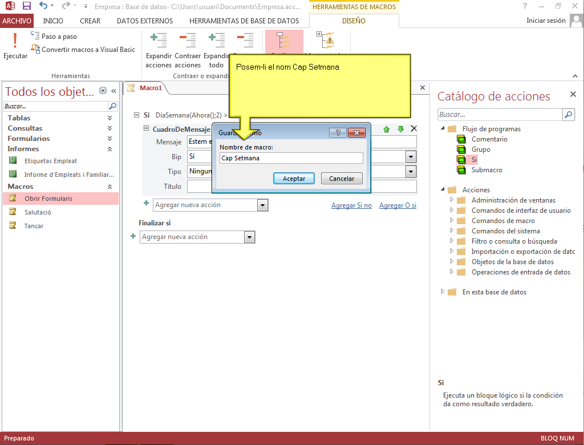Click the navigation pane Buscar field
The width and height of the screenshot is (584, 445).
[55, 106]
